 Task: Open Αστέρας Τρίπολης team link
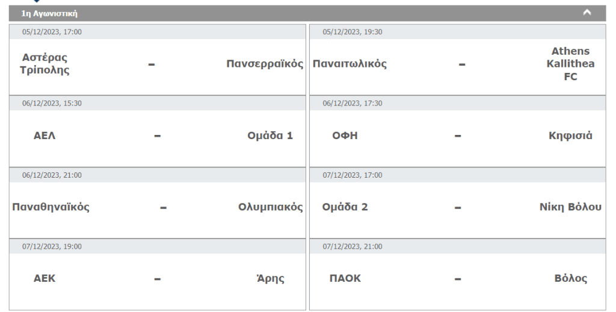45,64
